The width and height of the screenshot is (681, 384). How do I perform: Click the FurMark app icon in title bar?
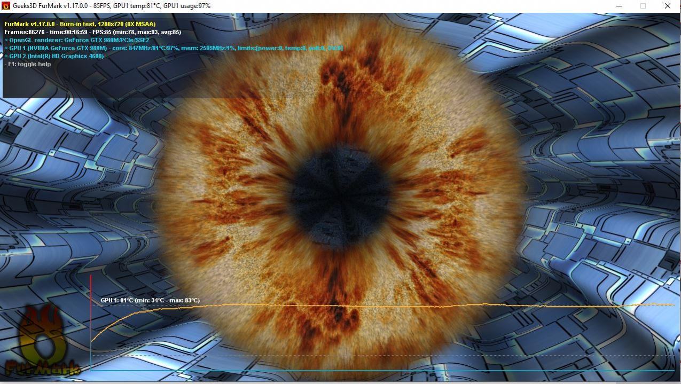(6, 6)
